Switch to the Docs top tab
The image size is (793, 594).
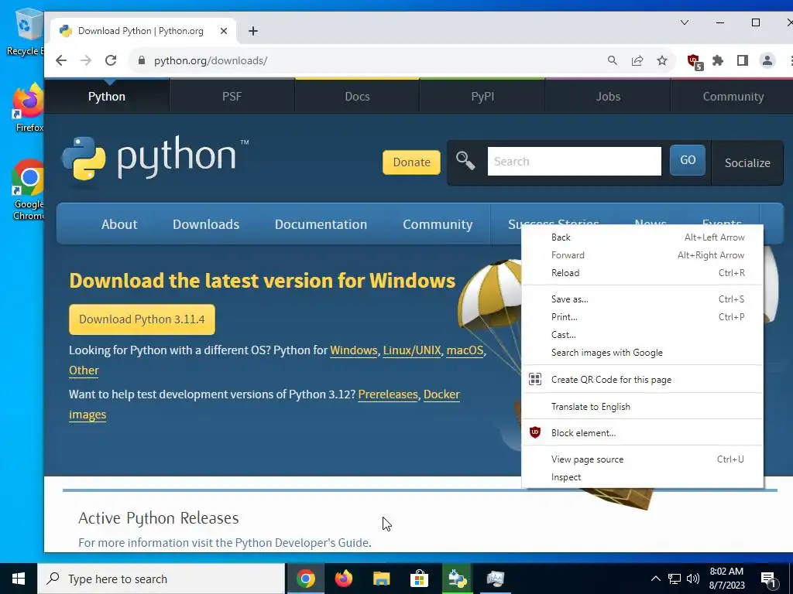(x=357, y=96)
